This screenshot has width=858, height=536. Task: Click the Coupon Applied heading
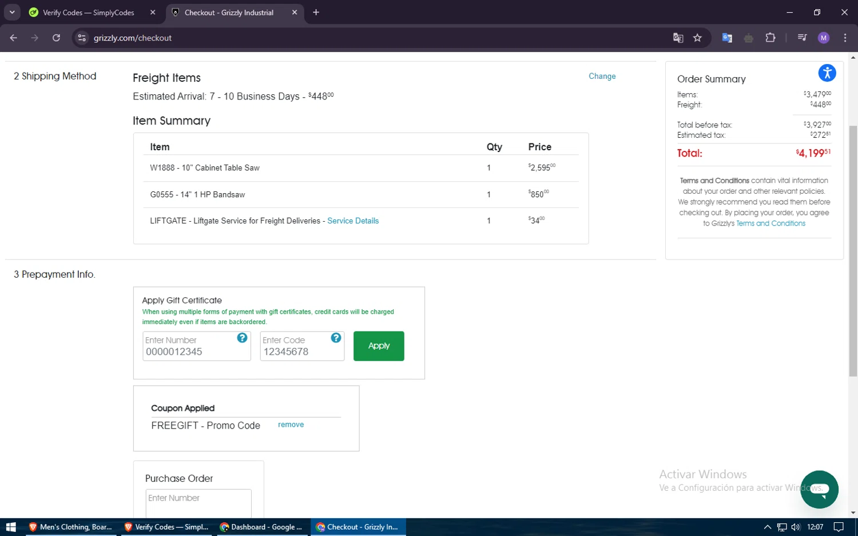[182, 408]
